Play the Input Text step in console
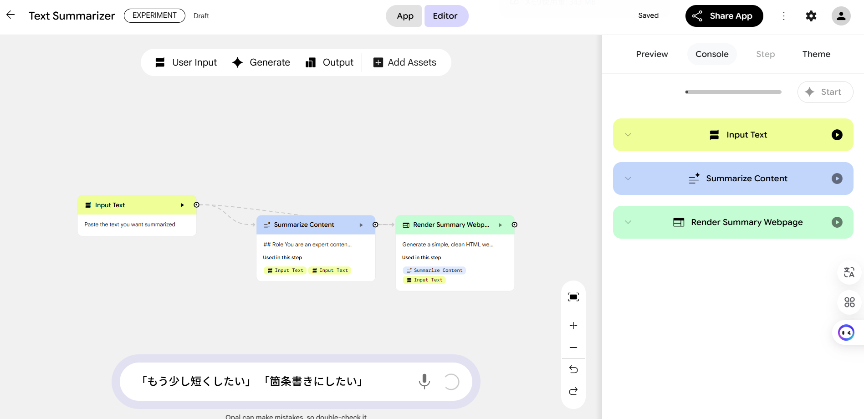The width and height of the screenshot is (864, 419). point(837,135)
